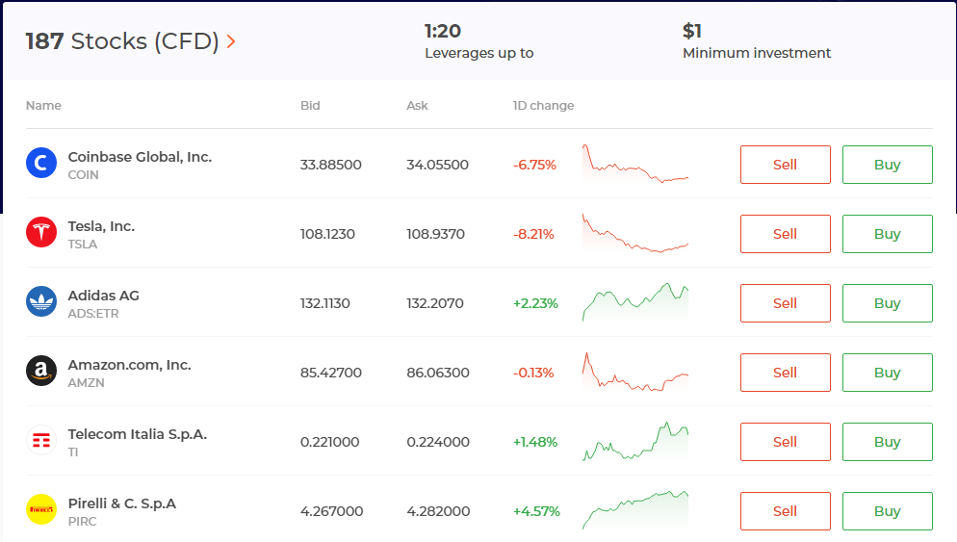Click the -8.21% change value

click(533, 234)
